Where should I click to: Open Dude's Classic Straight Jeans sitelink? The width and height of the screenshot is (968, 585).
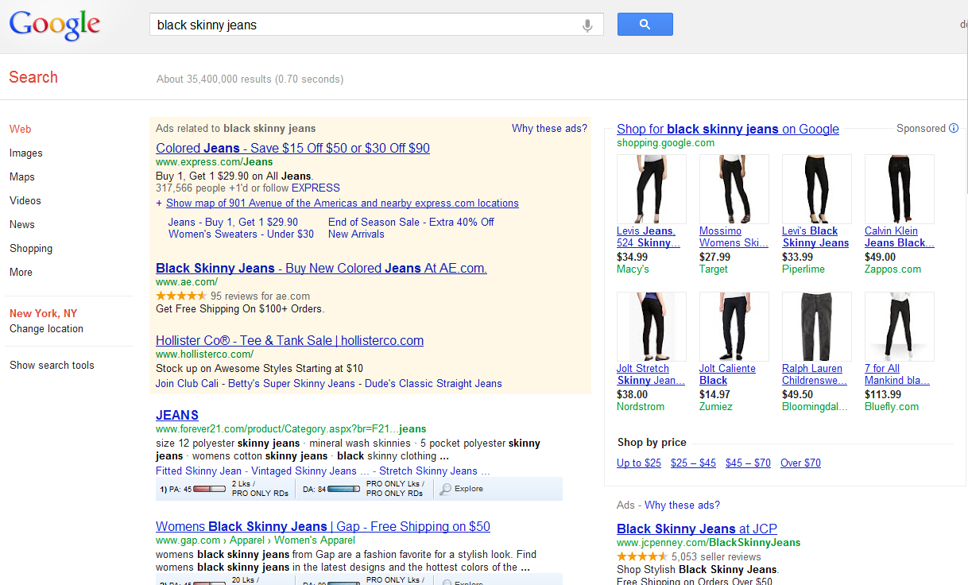click(432, 383)
